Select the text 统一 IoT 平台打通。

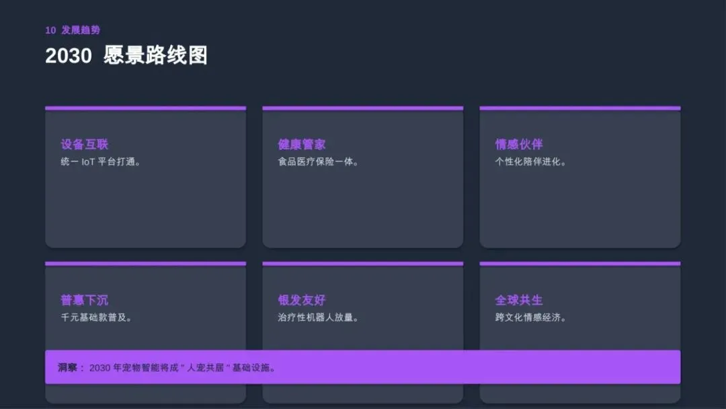(100, 161)
